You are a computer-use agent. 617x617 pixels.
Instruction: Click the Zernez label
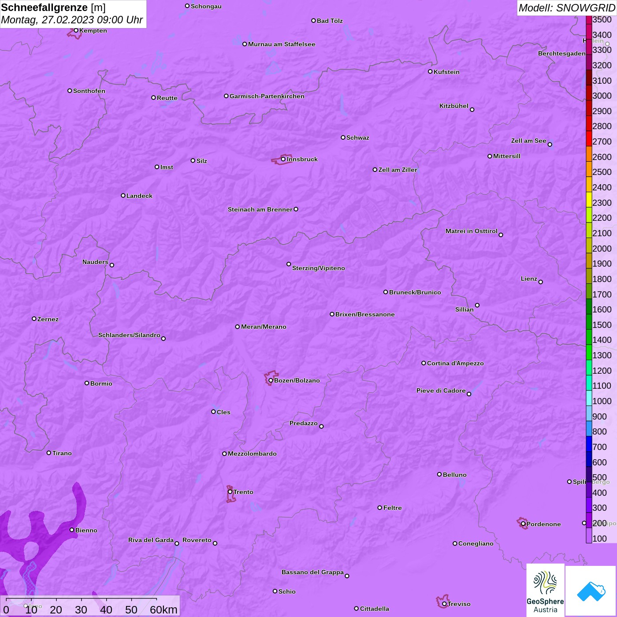click(x=48, y=319)
